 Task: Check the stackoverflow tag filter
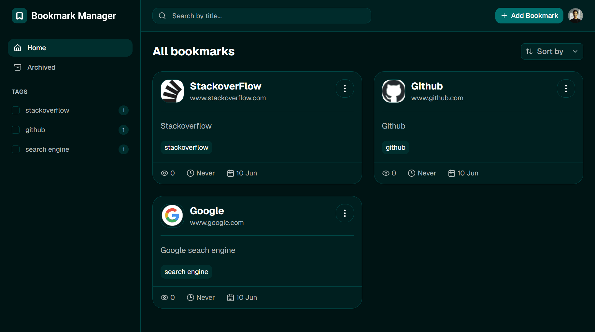(x=16, y=110)
